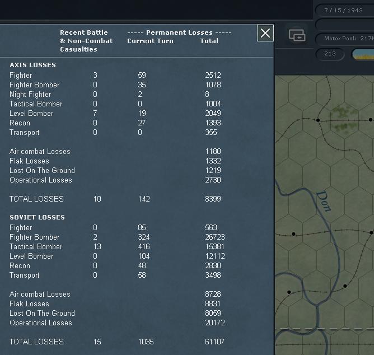Click Axis Air combat Losses 1180
This screenshot has width=374, height=355.
tap(213, 152)
